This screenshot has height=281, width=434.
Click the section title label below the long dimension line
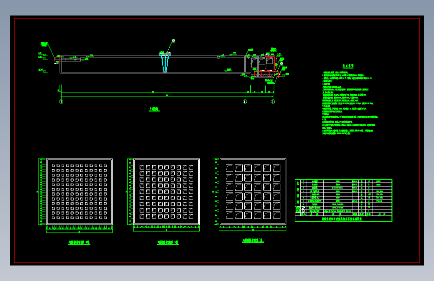155,109
